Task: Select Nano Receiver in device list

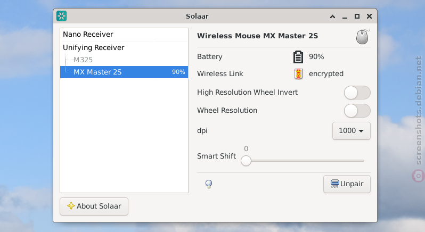Action: pyautogui.click(x=124, y=35)
